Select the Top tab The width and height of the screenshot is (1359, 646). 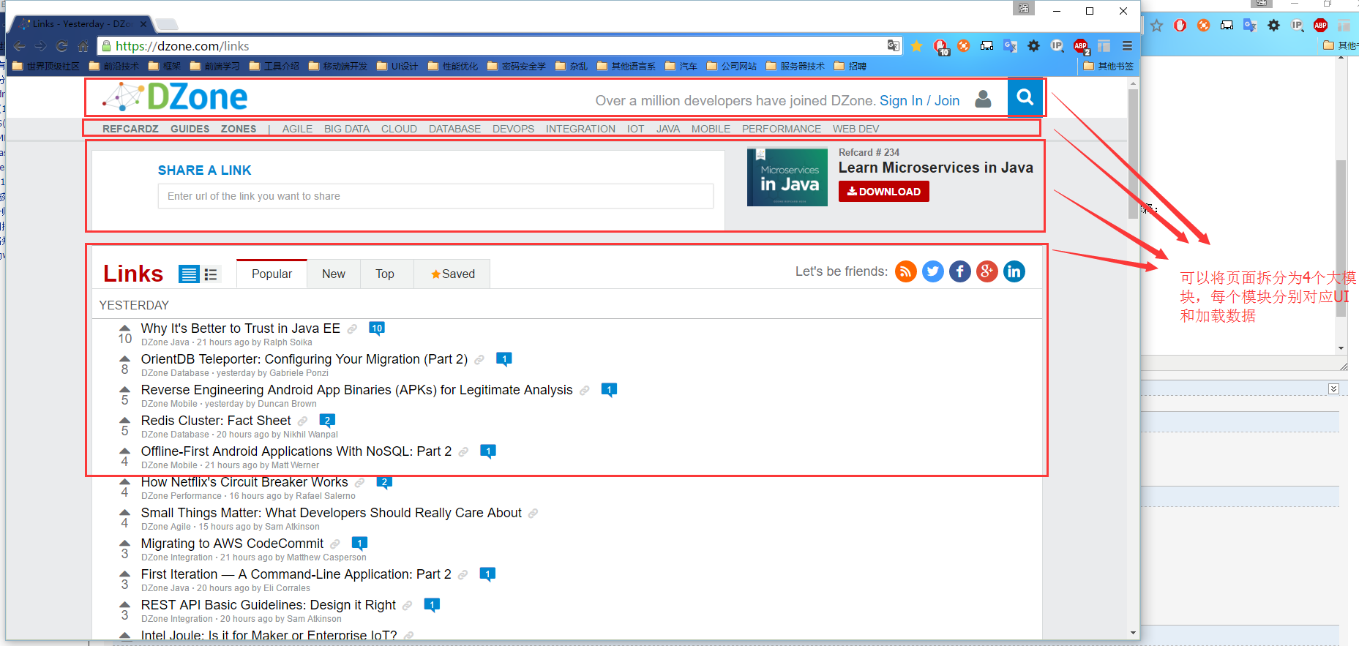click(x=385, y=274)
